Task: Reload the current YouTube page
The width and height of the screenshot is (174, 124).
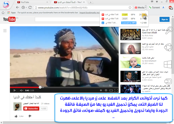Action: 30,7
